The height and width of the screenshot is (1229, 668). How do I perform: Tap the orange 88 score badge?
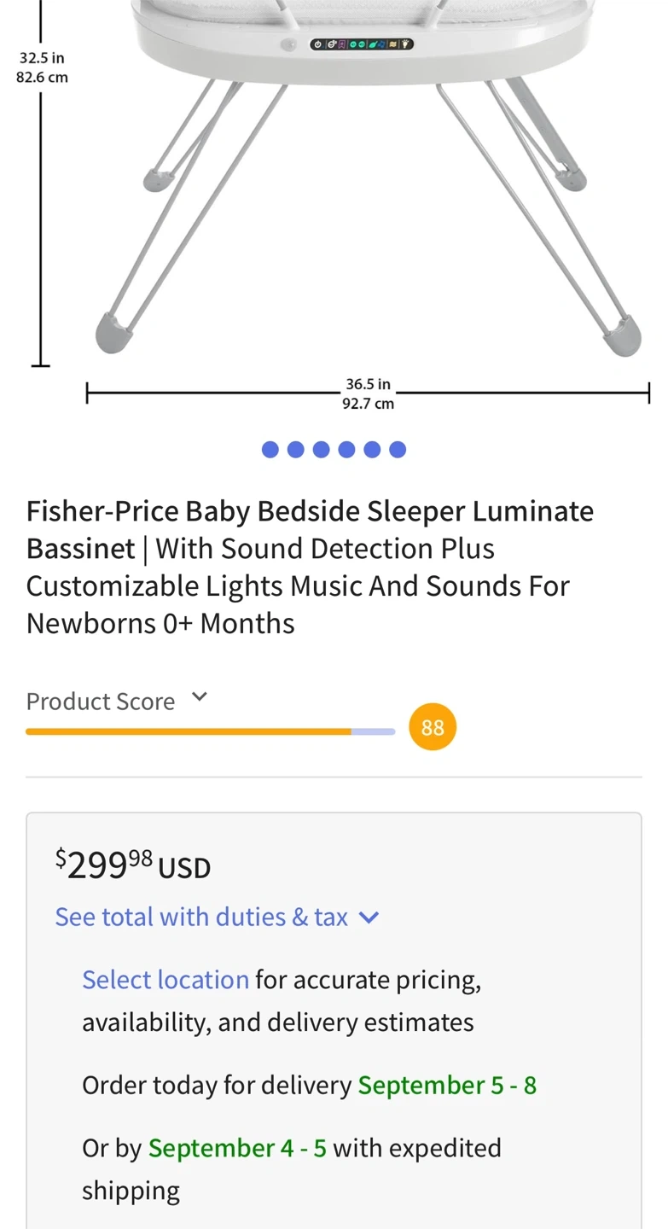pos(433,727)
